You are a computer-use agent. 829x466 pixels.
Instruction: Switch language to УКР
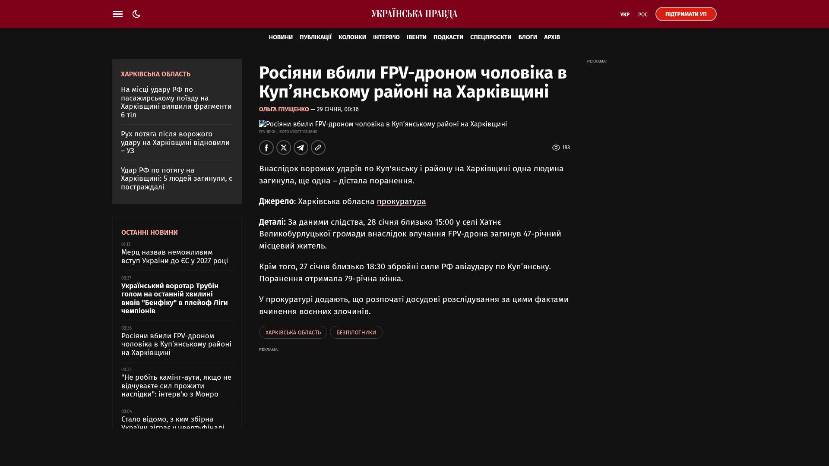tap(625, 15)
